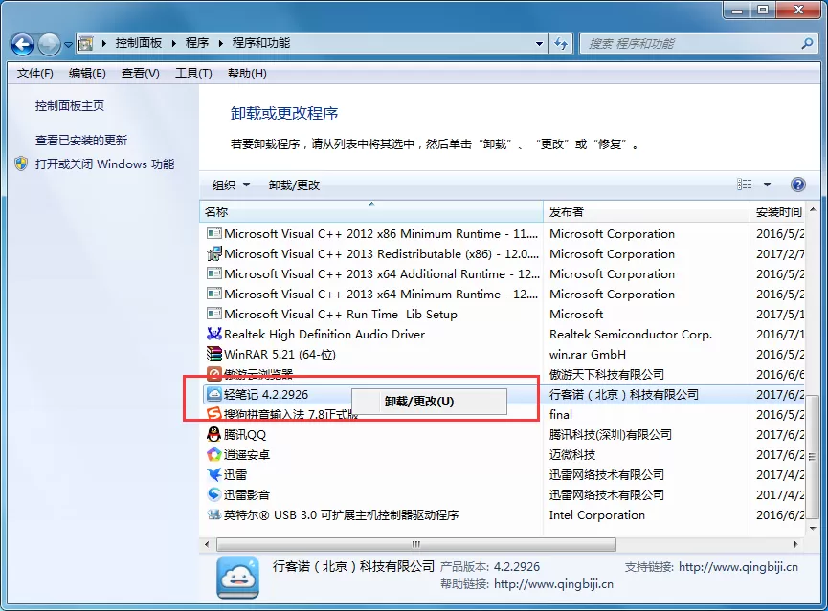Image resolution: width=828 pixels, height=611 pixels.
Task: Click the 卸载/更改 toolbar button
Action: point(294,185)
